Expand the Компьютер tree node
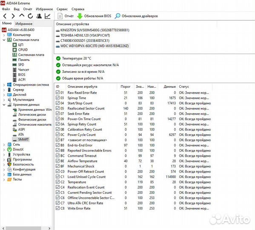Viewport: 255px width, 230px height. click(4, 35)
